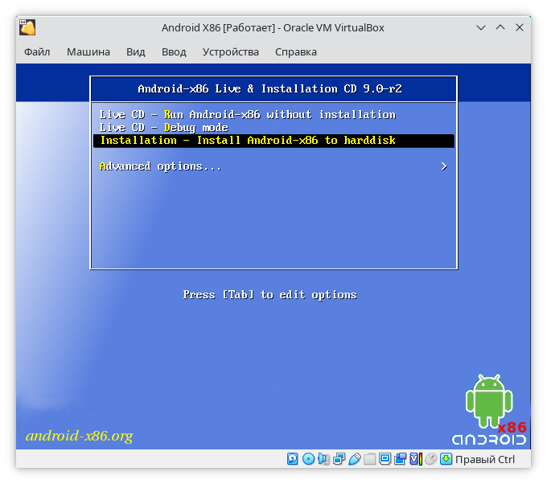Image resolution: width=547 pixels, height=484 pixels.
Task: Open the Машина menu
Action: (88, 52)
